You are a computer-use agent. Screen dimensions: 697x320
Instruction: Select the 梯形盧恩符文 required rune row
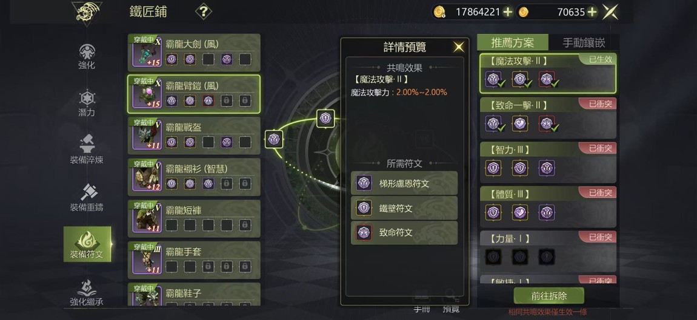(x=404, y=183)
